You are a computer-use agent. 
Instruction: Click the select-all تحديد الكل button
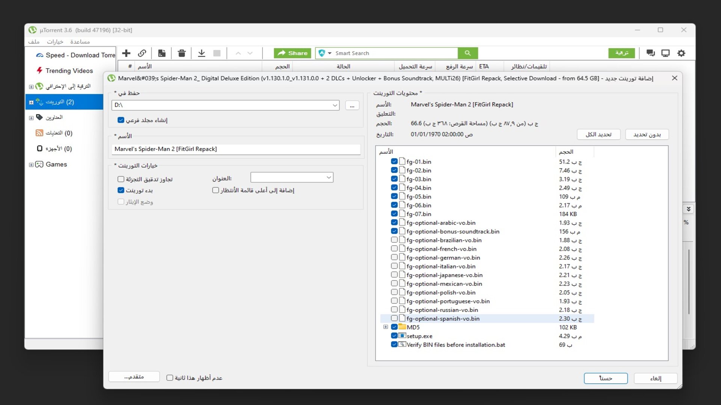pyautogui.click(x=598, y=134)
